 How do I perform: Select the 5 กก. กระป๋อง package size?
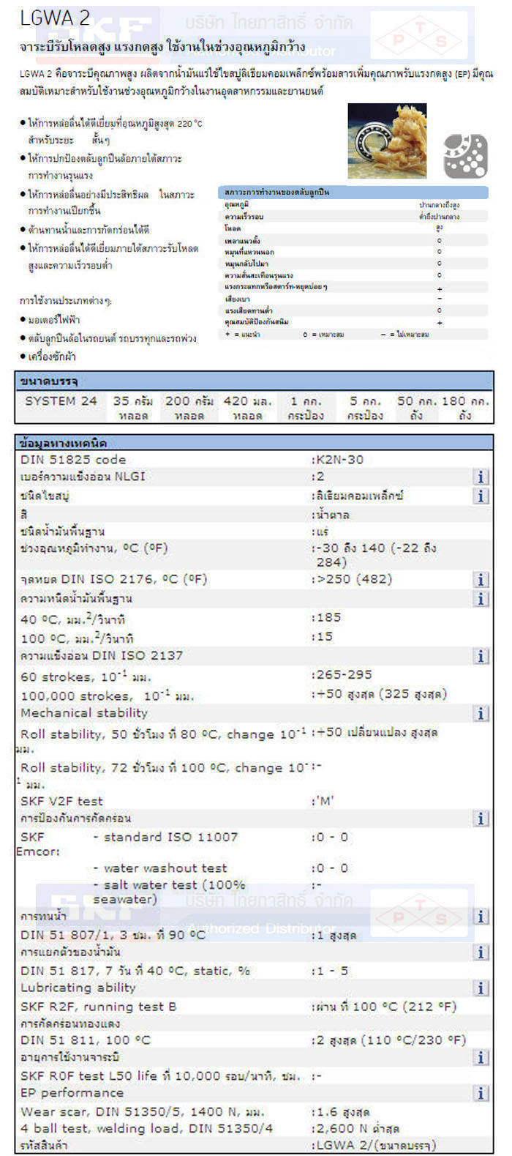pos(365,408)
